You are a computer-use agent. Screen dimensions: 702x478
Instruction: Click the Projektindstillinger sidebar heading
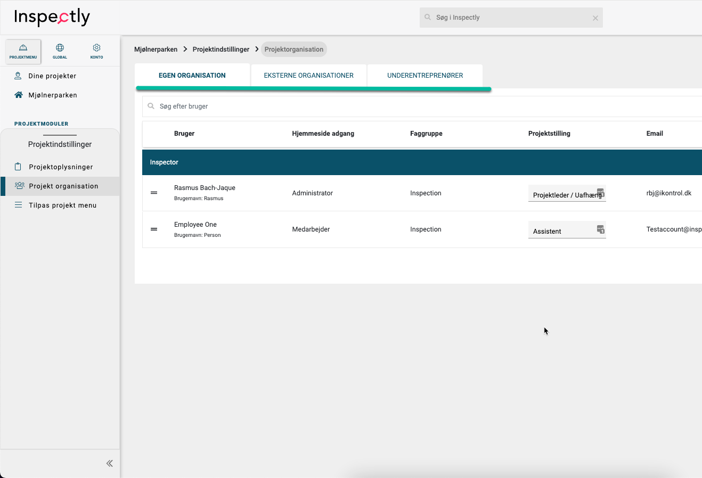tap(60, 144)
